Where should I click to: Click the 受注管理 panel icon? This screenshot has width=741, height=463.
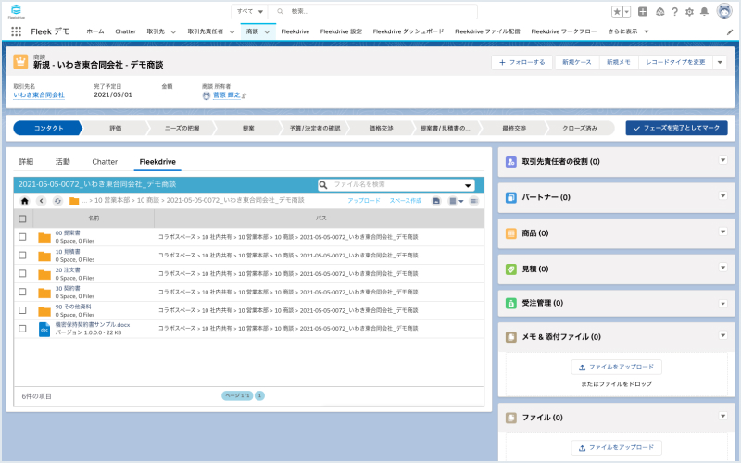[x=511, y=304]
